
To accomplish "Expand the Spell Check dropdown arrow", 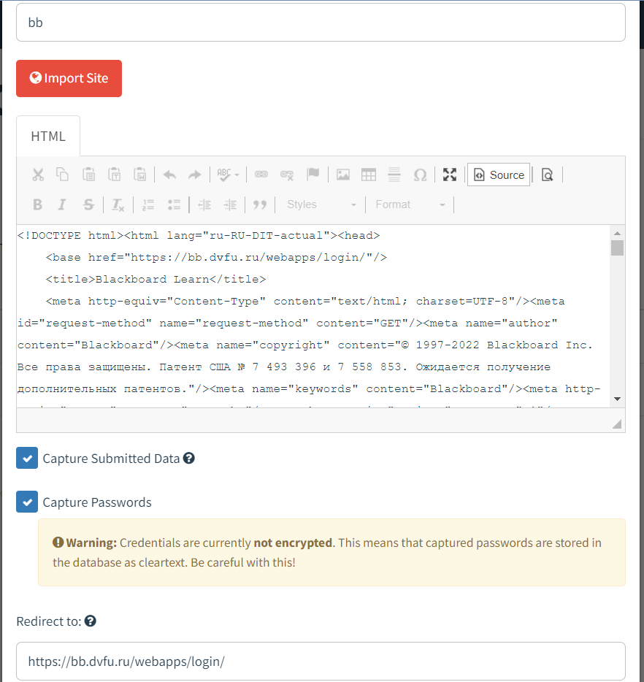I will pos(236,175).
